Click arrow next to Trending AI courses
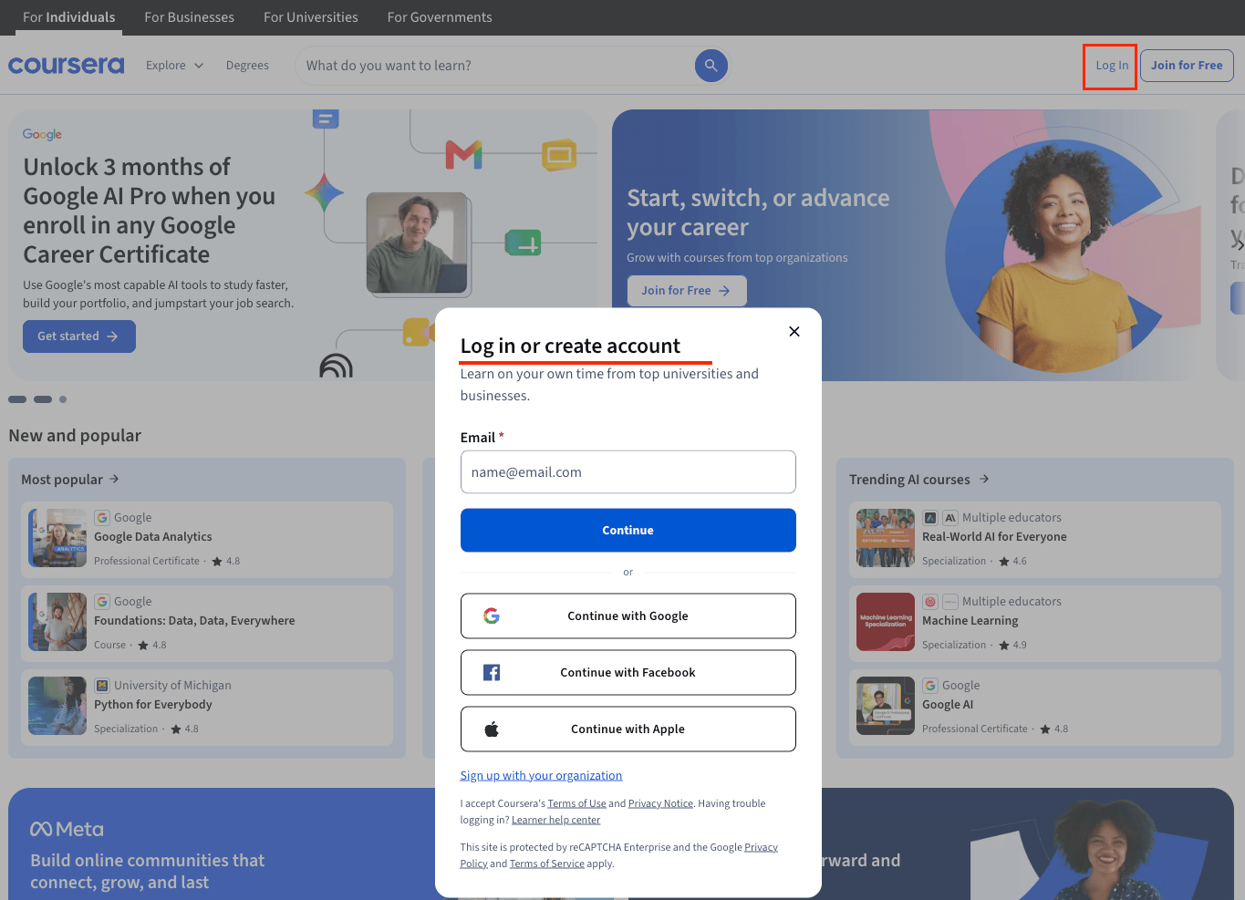This screenshot has height=900, width=1245. pyautogui.click(x=984, y=479)
